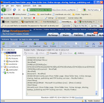The width and height of the screenshot is (104, 103).
Task: Open Acunetix Settings wrench
Action: (x=46, y=18)
